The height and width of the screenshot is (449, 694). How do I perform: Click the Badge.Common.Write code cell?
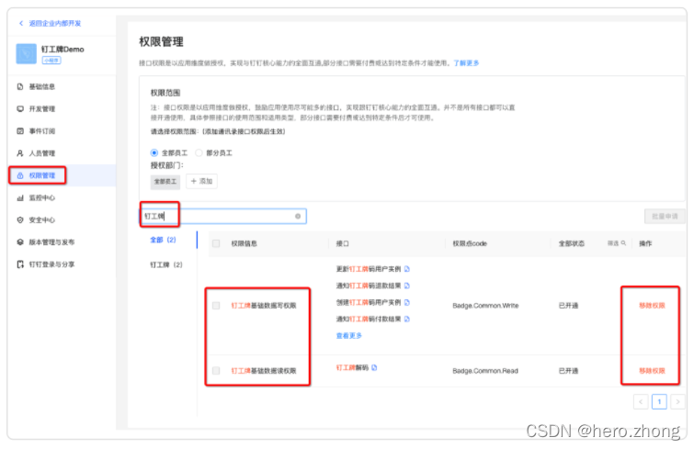pos(485,306)
